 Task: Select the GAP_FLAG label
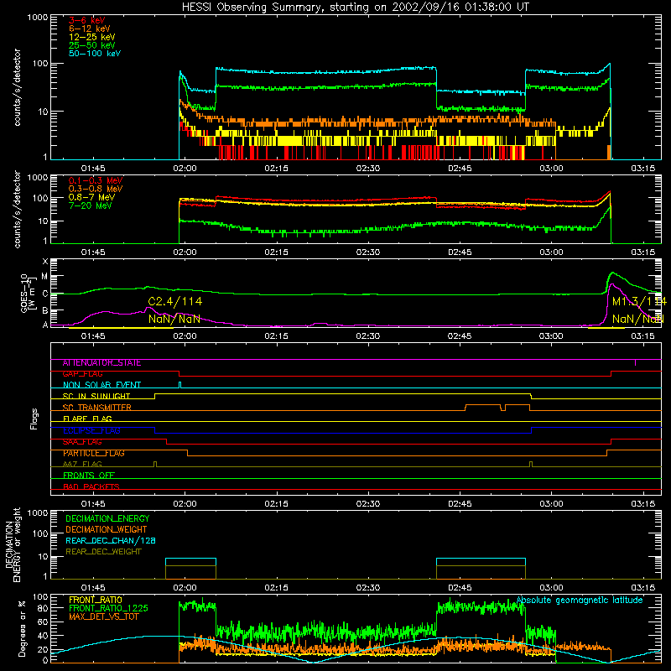coord(82,374)
